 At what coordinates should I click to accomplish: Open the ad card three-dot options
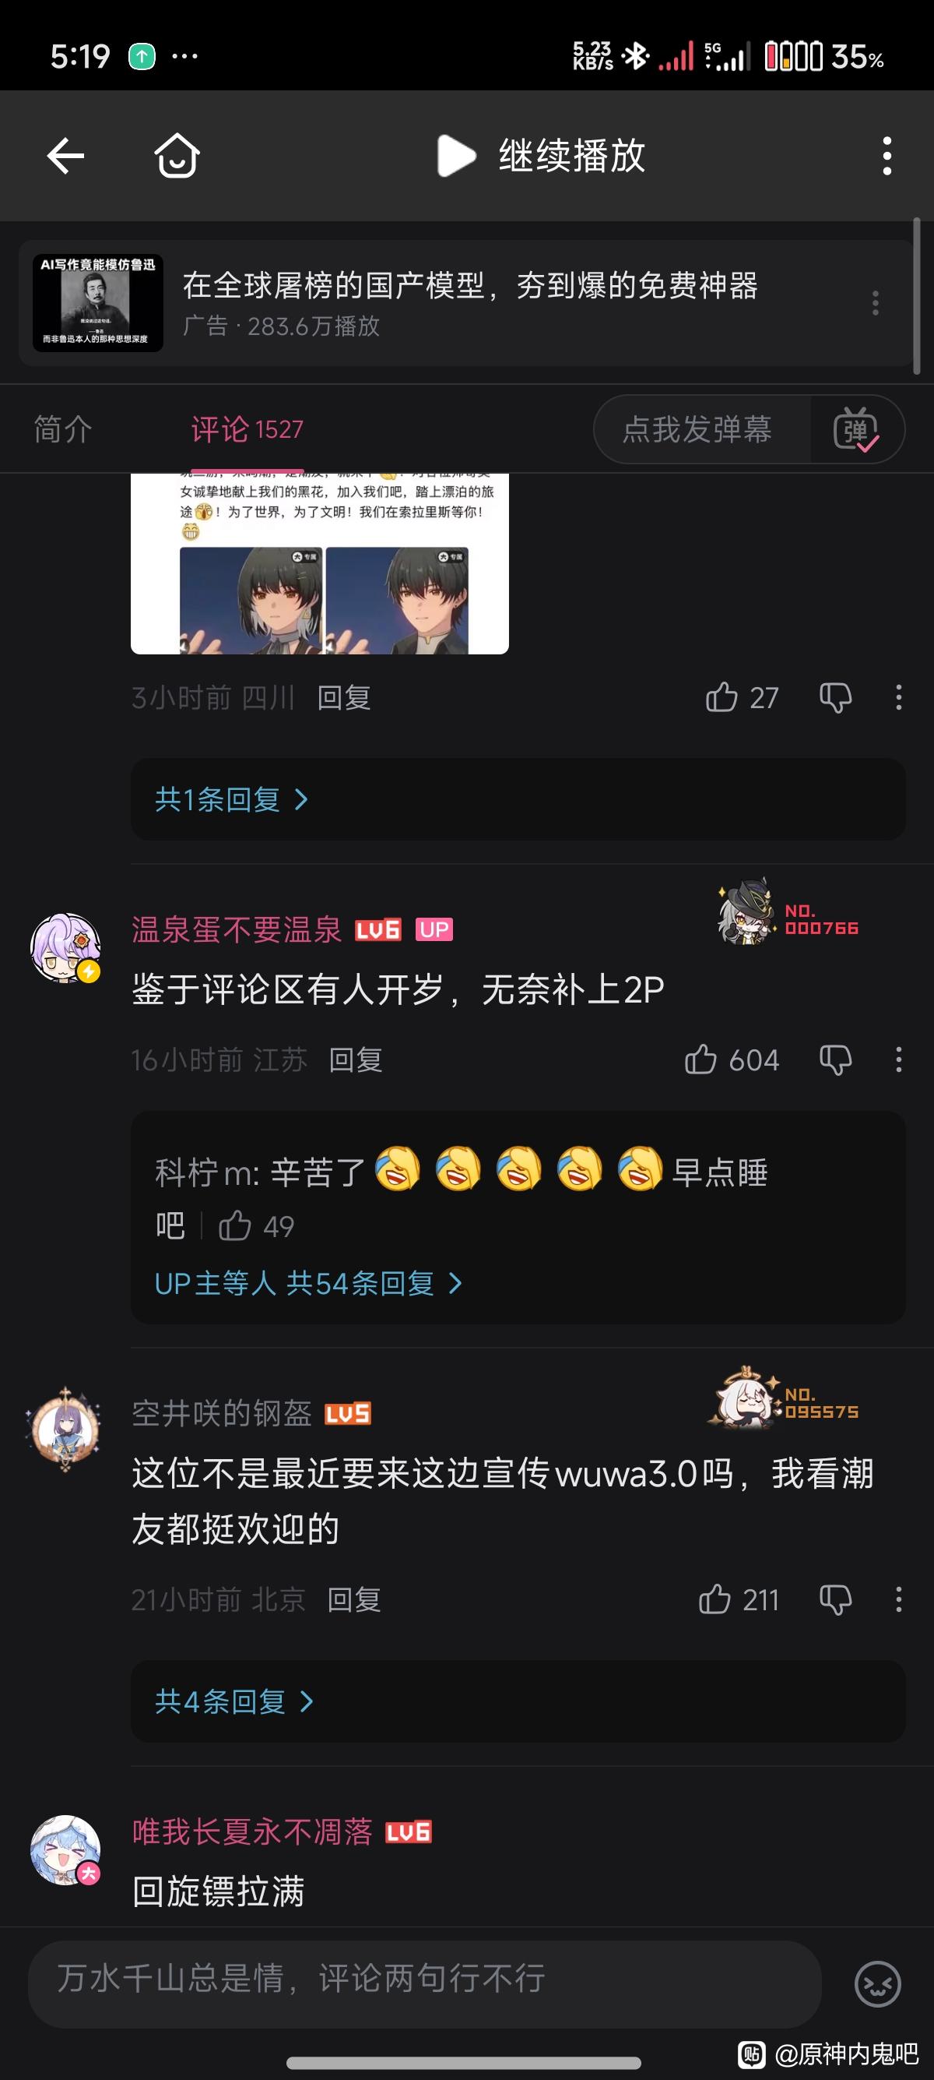click(875, 303)
